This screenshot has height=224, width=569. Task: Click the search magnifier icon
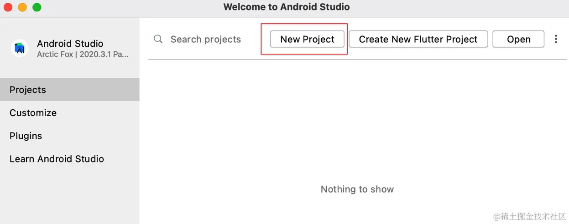tap(158, 39)
